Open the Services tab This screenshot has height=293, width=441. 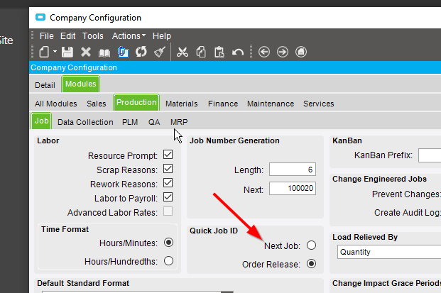click(x=319, y=104)
